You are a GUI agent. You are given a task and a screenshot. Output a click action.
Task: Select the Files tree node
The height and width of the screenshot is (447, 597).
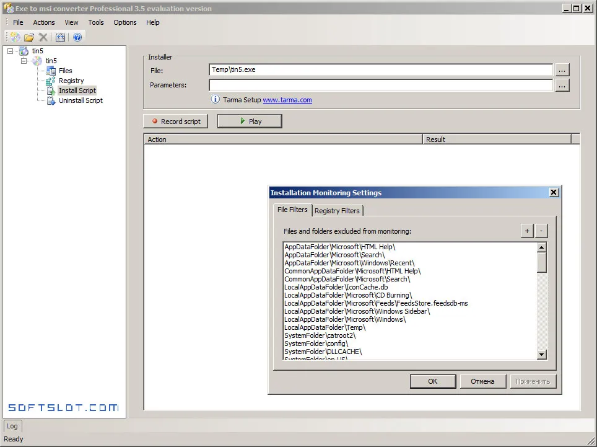65,71
